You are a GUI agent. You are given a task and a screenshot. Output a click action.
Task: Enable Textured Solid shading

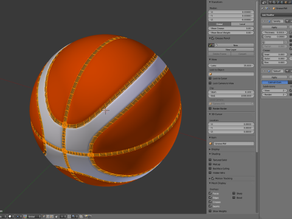(210, 159)
